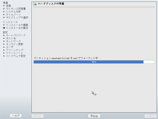
Task: Click the checkmark beside インストールの概要
Action: (4, 25)
